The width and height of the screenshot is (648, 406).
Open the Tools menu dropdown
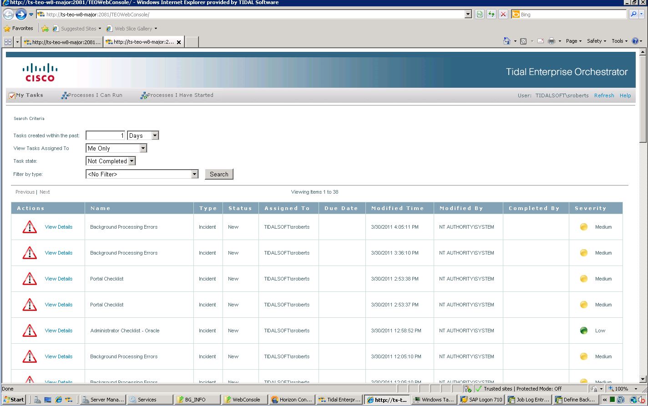coord(620,41)
